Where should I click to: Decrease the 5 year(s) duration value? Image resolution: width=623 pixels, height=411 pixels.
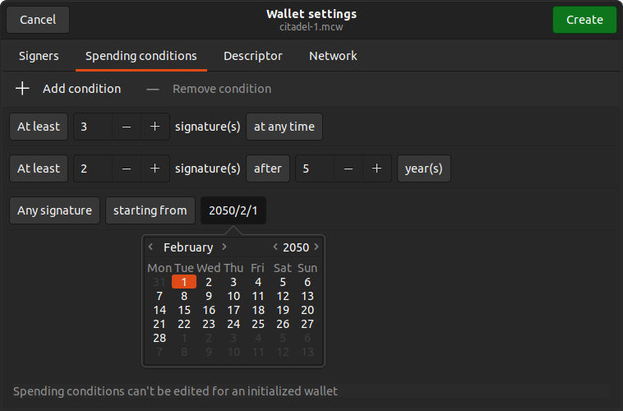tap(348, 169)
